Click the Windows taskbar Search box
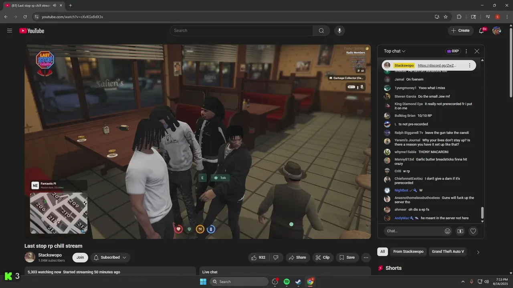The height and width of the screenshot is (288, 513). 239,282
